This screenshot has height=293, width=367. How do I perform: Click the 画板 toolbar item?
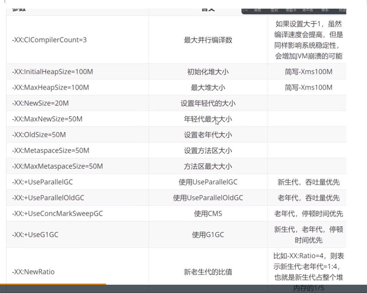(257, 10)
